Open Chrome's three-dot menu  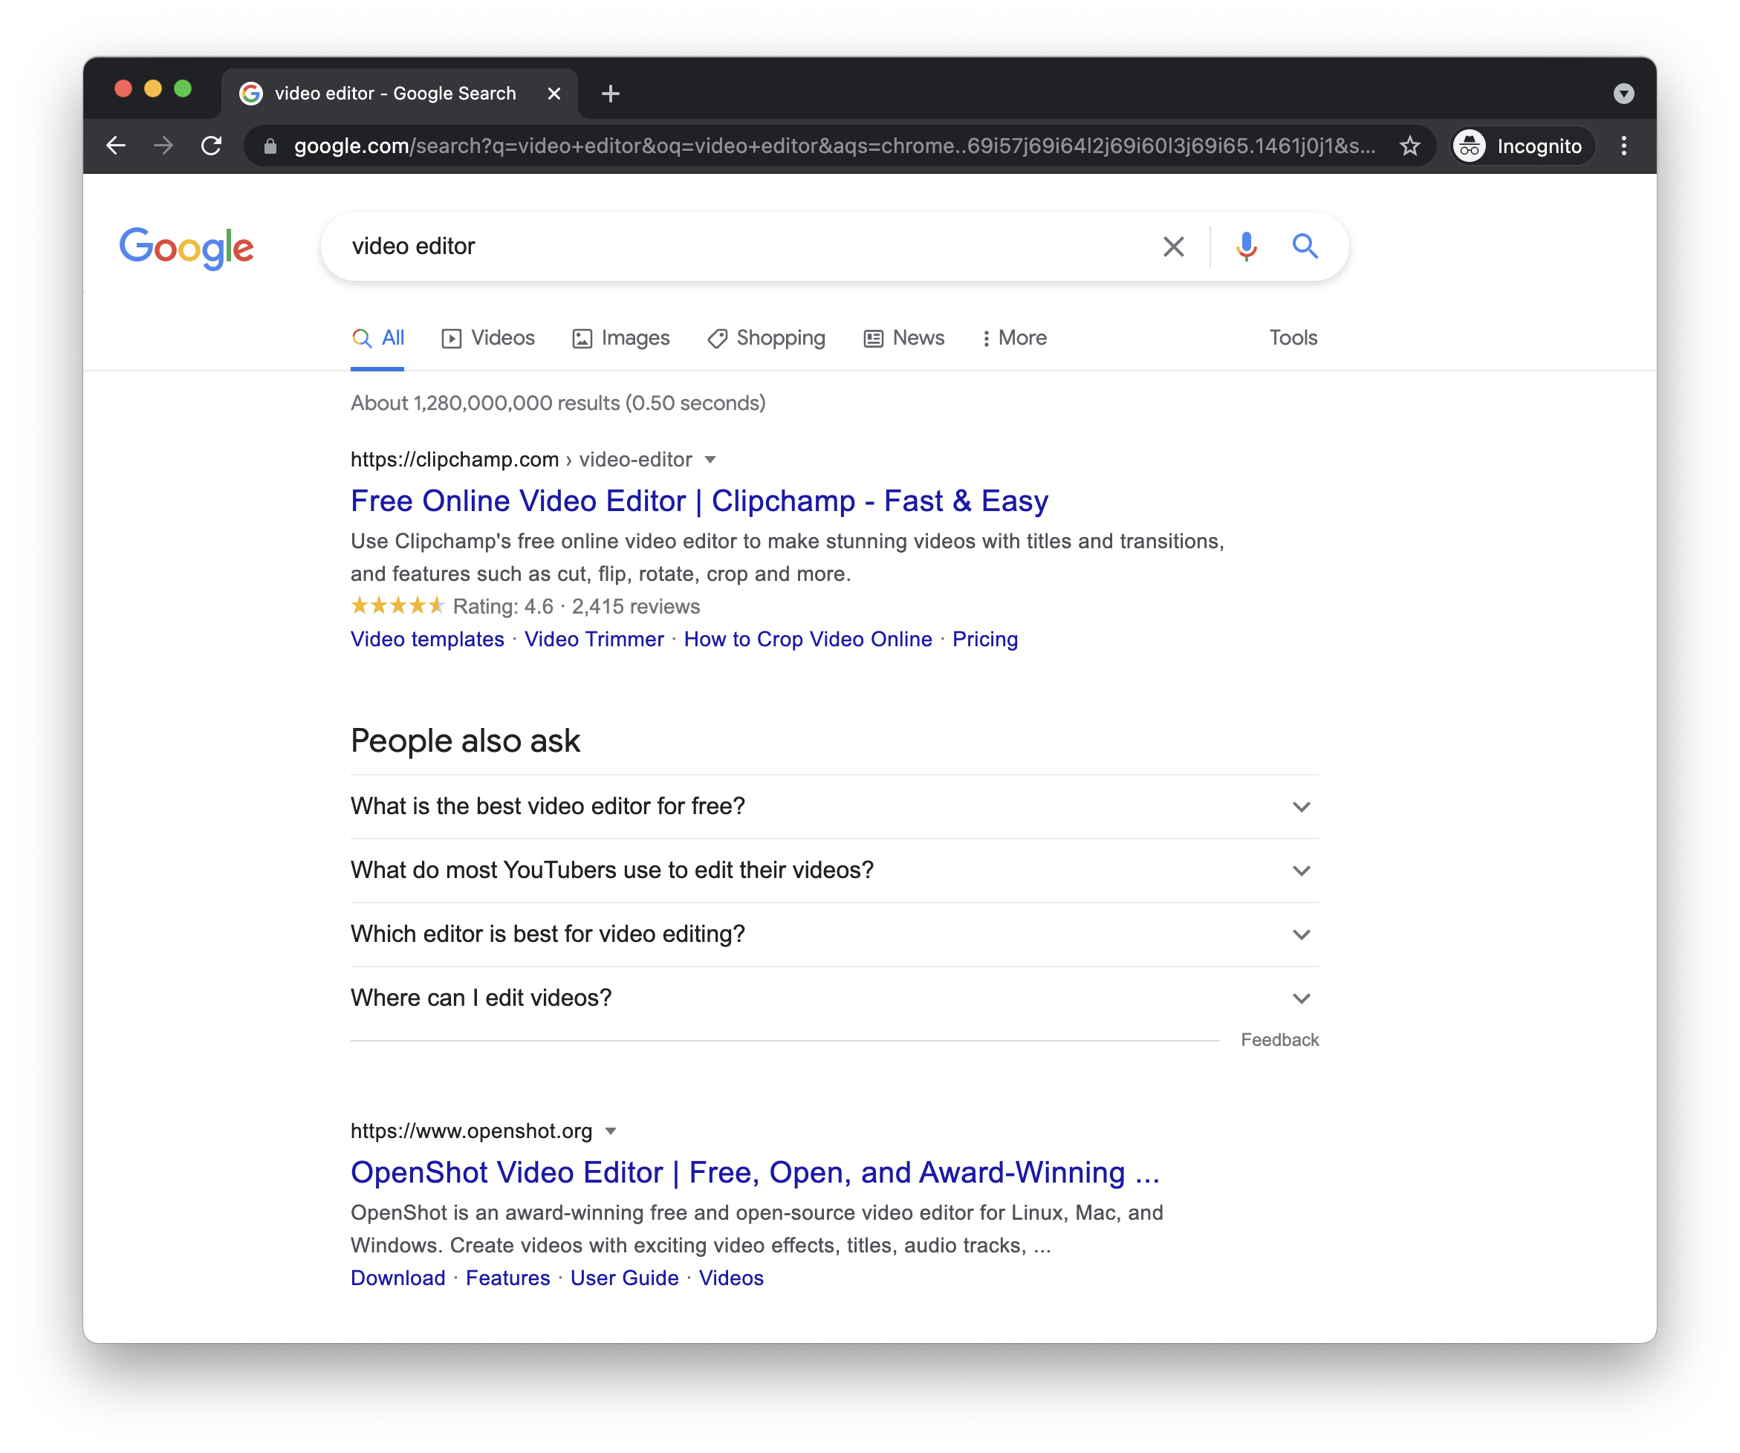point(1623,146)
